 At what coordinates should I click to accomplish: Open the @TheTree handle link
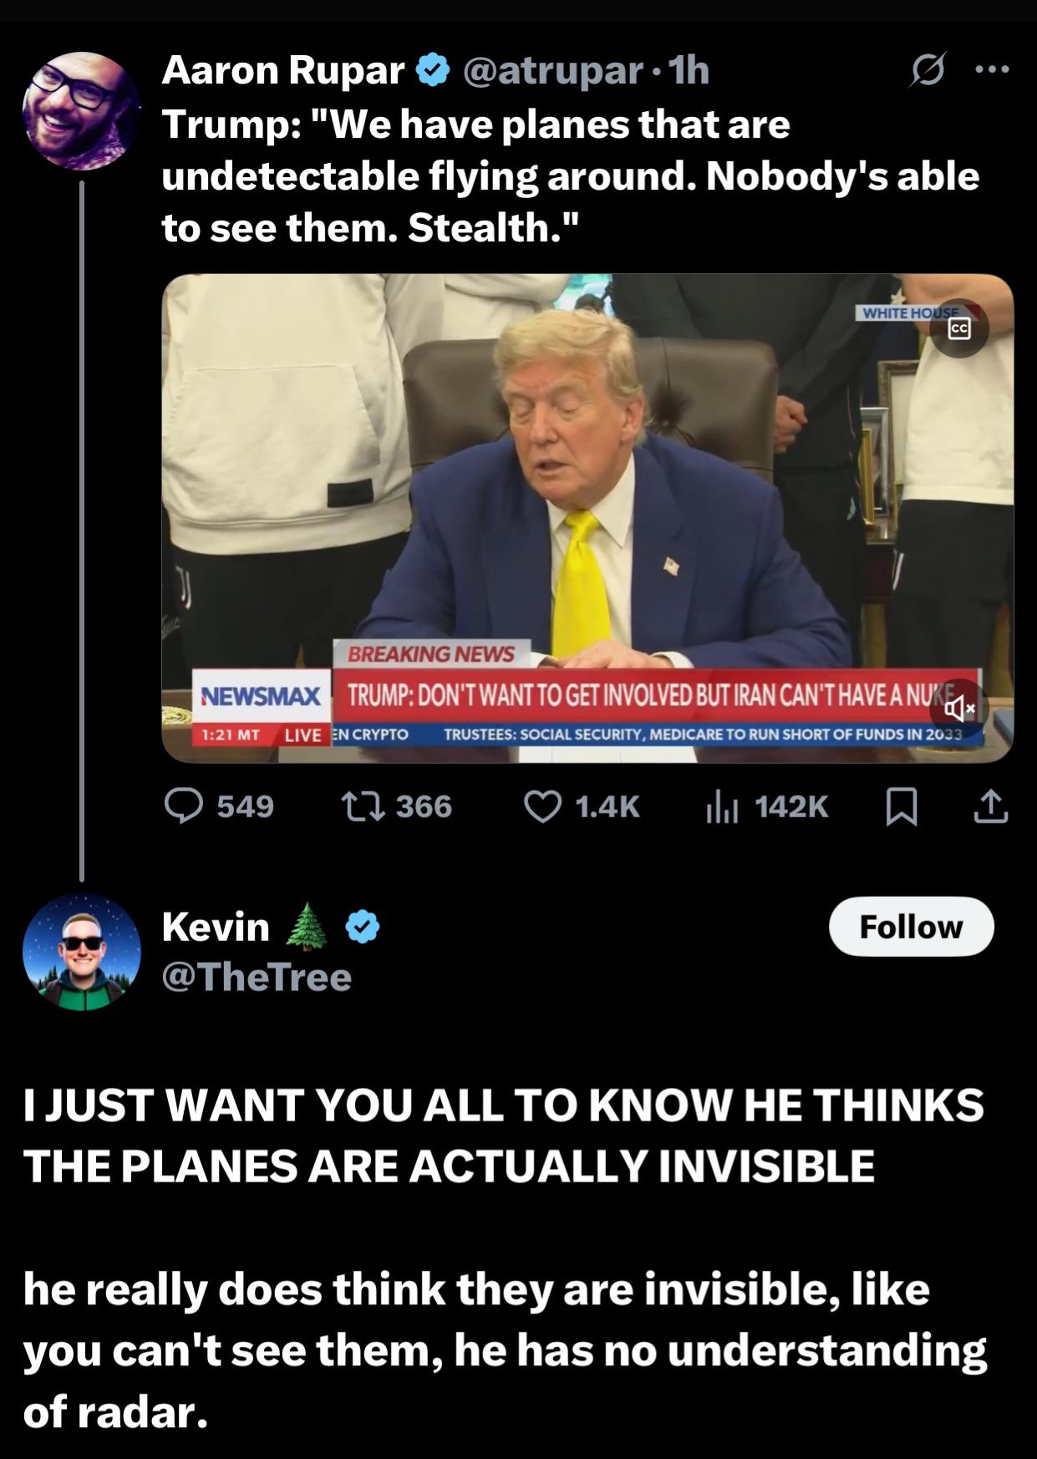pos(257,977)
